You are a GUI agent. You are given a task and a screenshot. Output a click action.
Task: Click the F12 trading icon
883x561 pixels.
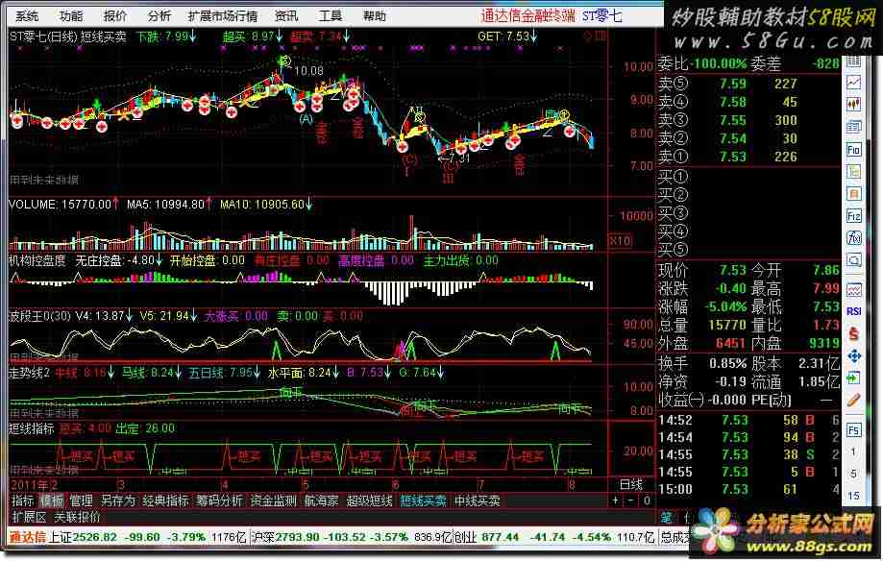pyautogui.click(x=854, y=216)
